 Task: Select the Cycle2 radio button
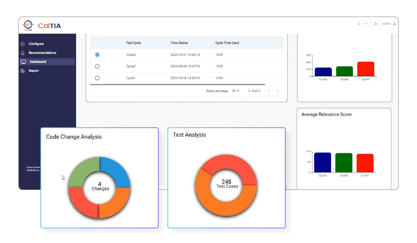tap(97, 66)
